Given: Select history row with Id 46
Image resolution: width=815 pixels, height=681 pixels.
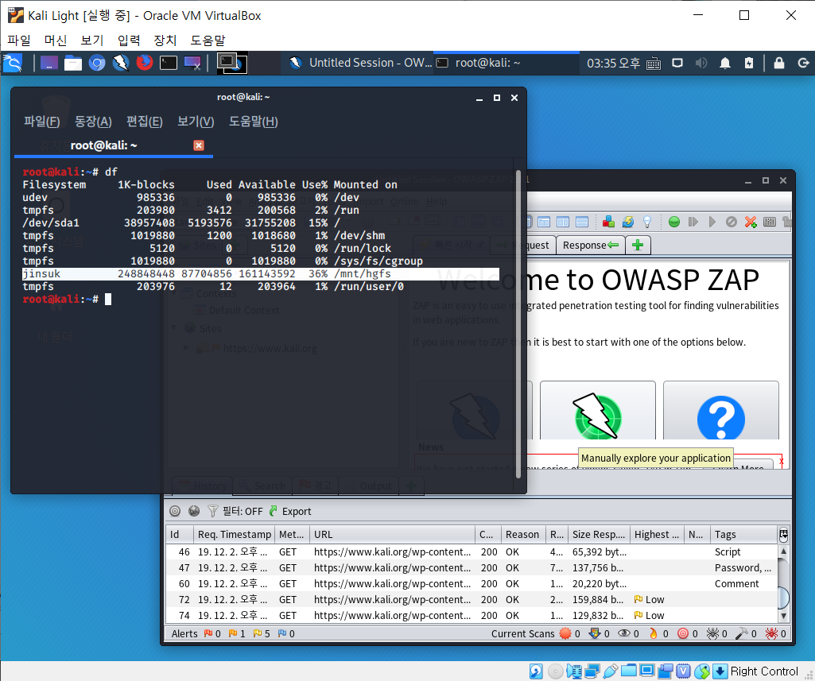Looking at the screenshot, I should coord(472,552).
